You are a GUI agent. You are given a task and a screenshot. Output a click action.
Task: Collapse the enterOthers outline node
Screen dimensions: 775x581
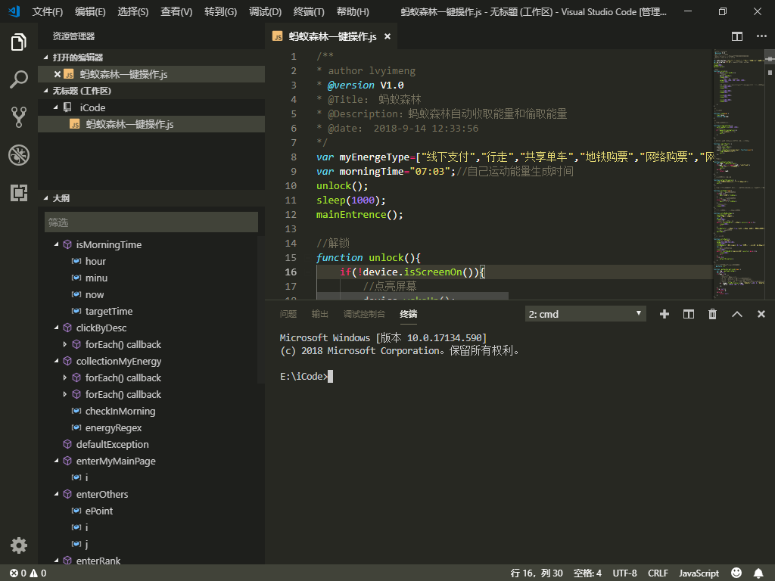pyautogui.click(x=56, y=493)
